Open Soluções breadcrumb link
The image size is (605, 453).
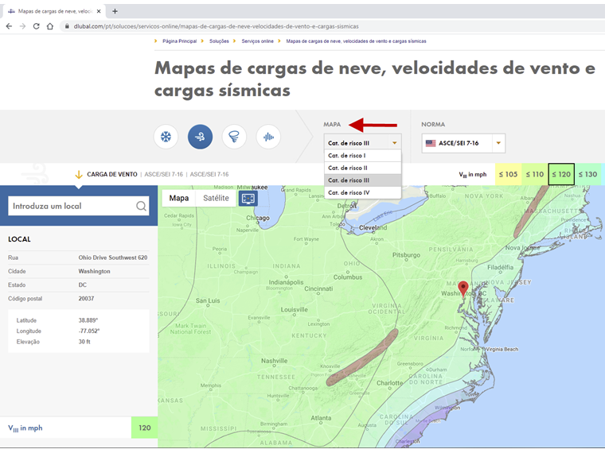219,41
